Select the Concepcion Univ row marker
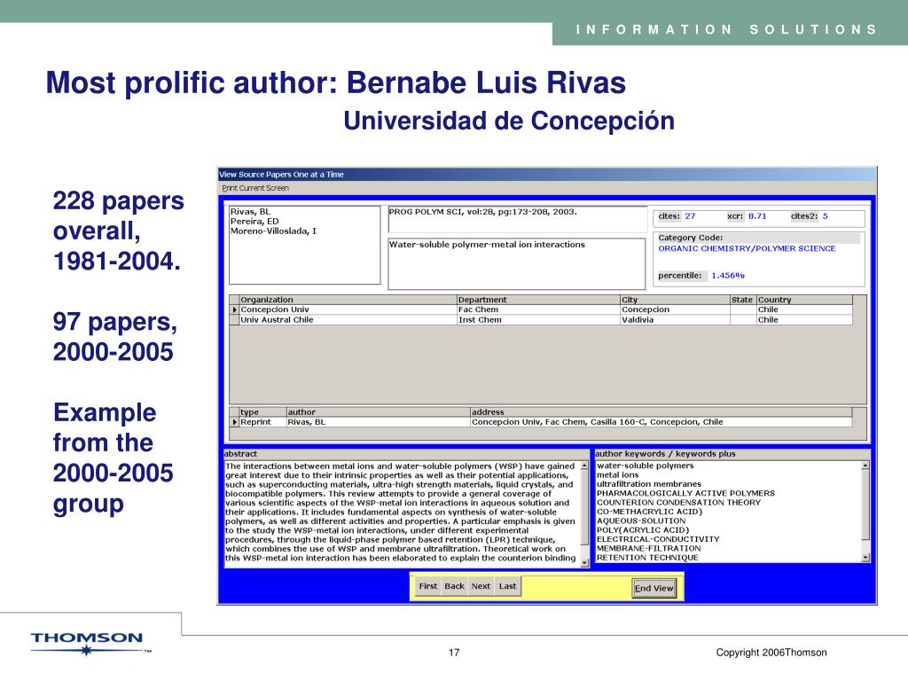This screenshot has width=908, height=681. coord(234,309)
